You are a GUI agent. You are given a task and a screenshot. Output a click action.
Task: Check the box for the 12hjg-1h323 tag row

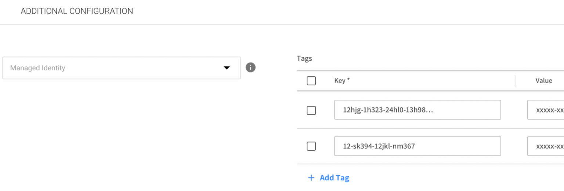(x=311, y=110)
